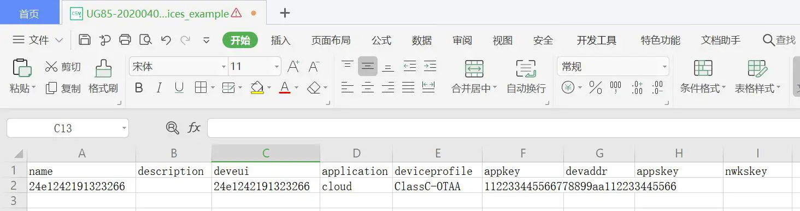
Task: Open Print Preview icon
Action: (145, 40)
